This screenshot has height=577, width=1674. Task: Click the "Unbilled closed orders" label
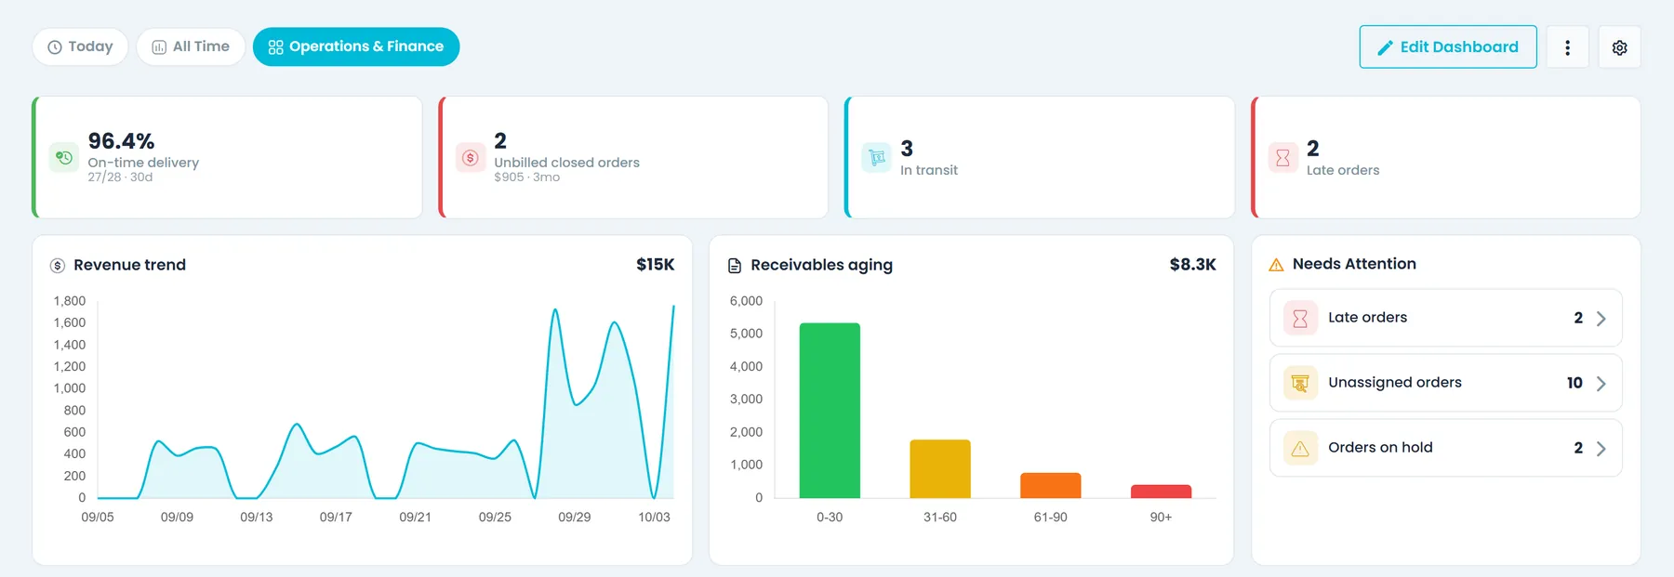[566, 163]
